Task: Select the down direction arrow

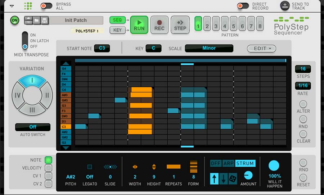Action: (224, 179)
